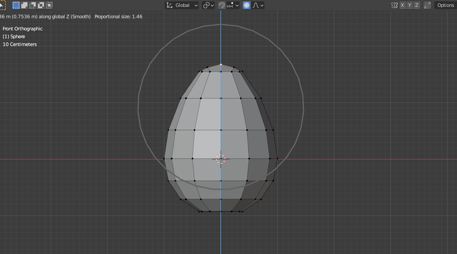
Task: Open the snapping options dropdown
Action: point(233,5)
